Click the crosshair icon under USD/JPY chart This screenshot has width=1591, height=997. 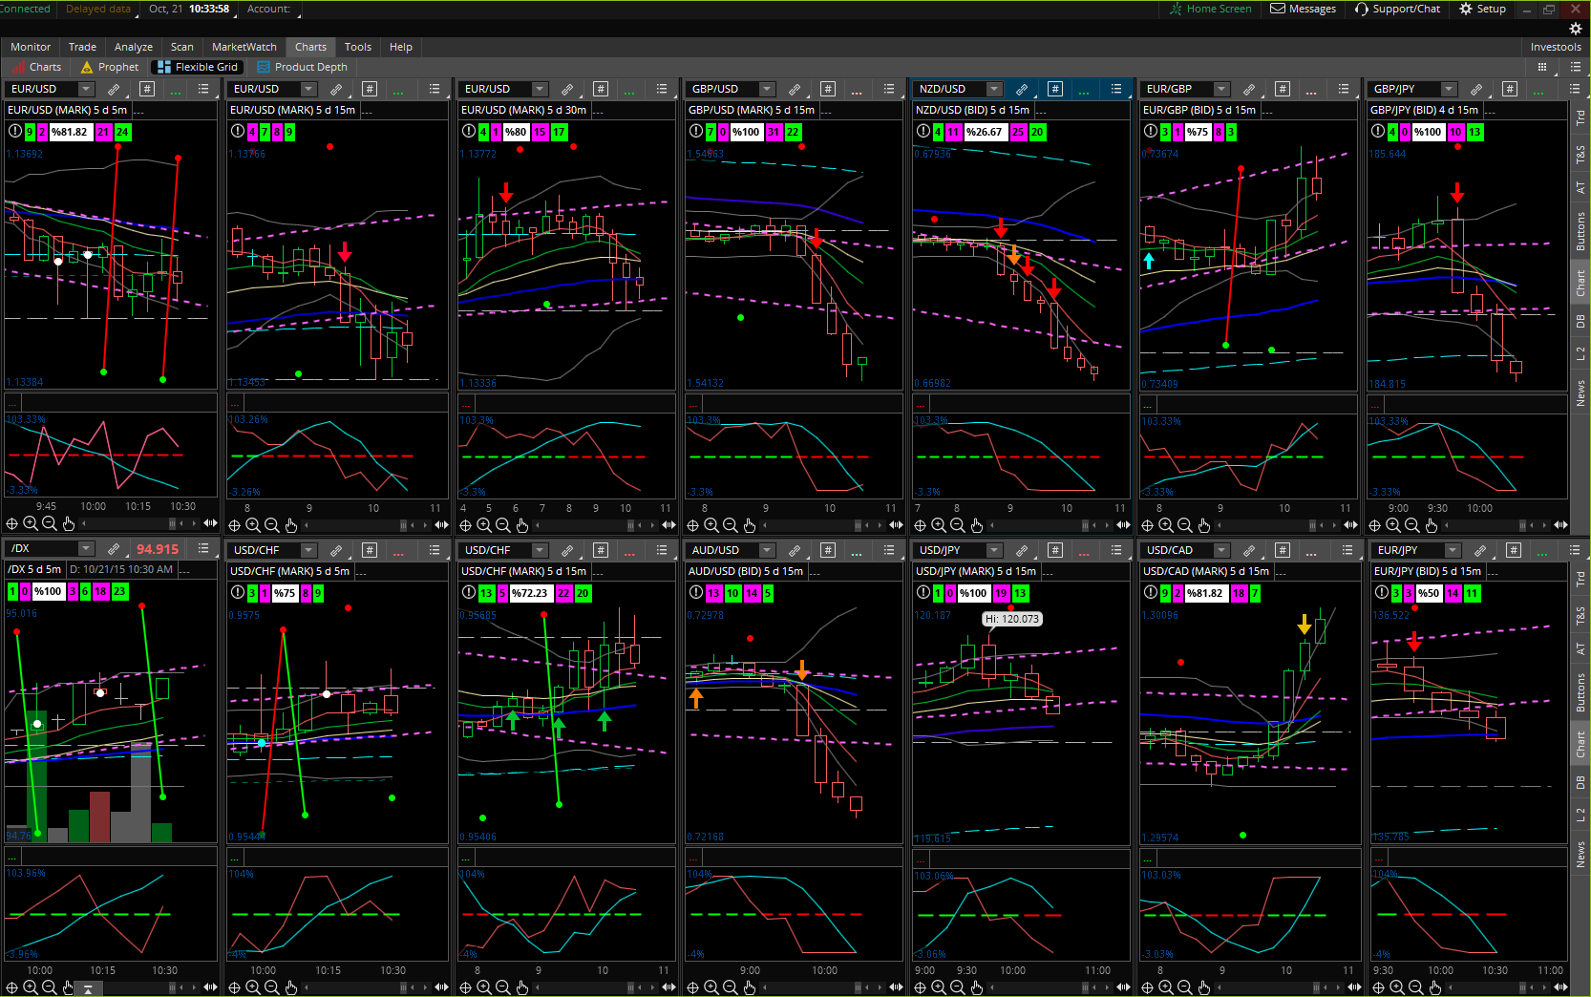(921, 987)
